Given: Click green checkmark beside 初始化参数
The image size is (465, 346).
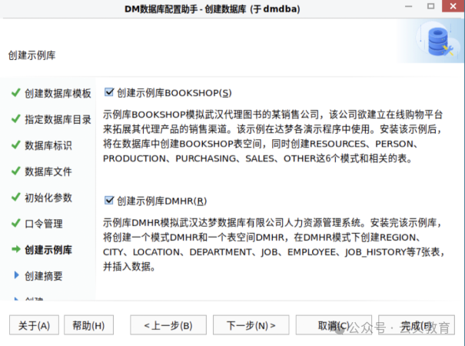Looking at the screenshot, I should point(15,197).
